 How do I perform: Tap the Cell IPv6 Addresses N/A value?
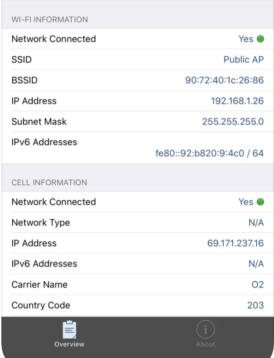256,264
